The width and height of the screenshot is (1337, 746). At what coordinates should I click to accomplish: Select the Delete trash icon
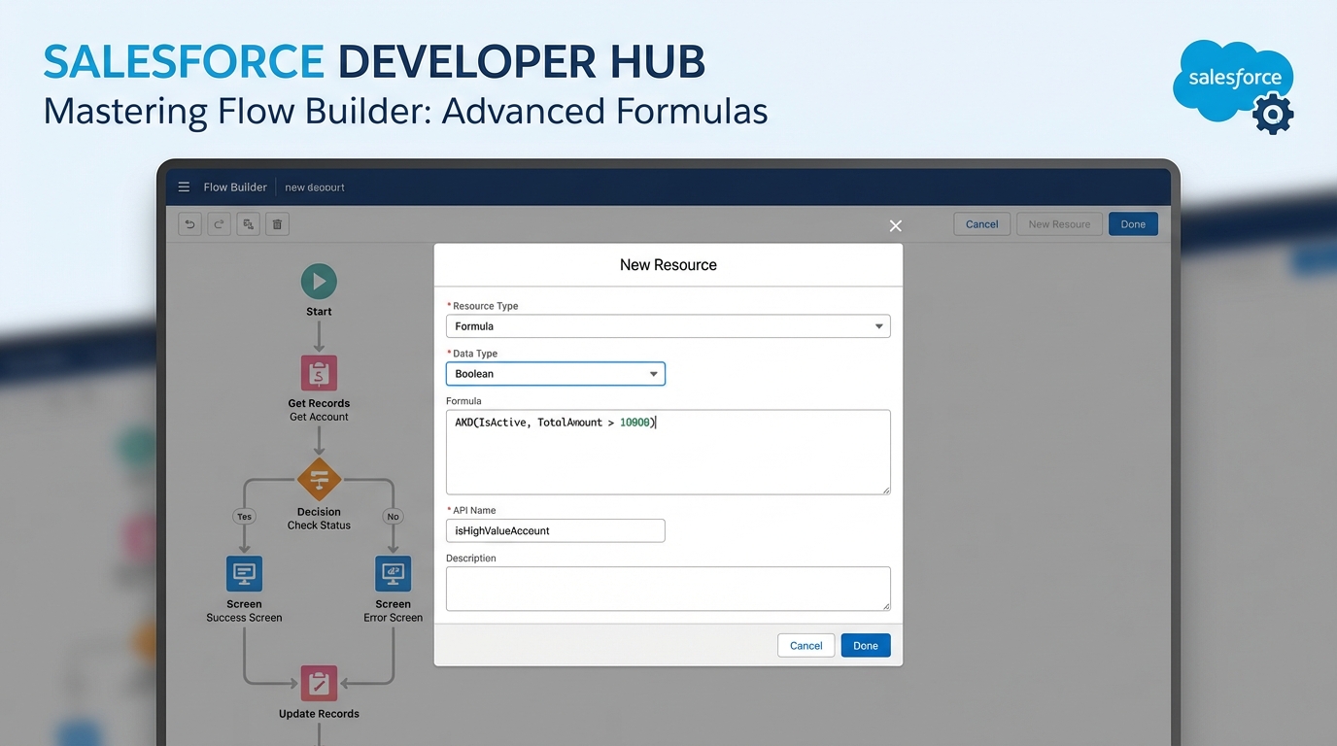[x=277, y=223]
